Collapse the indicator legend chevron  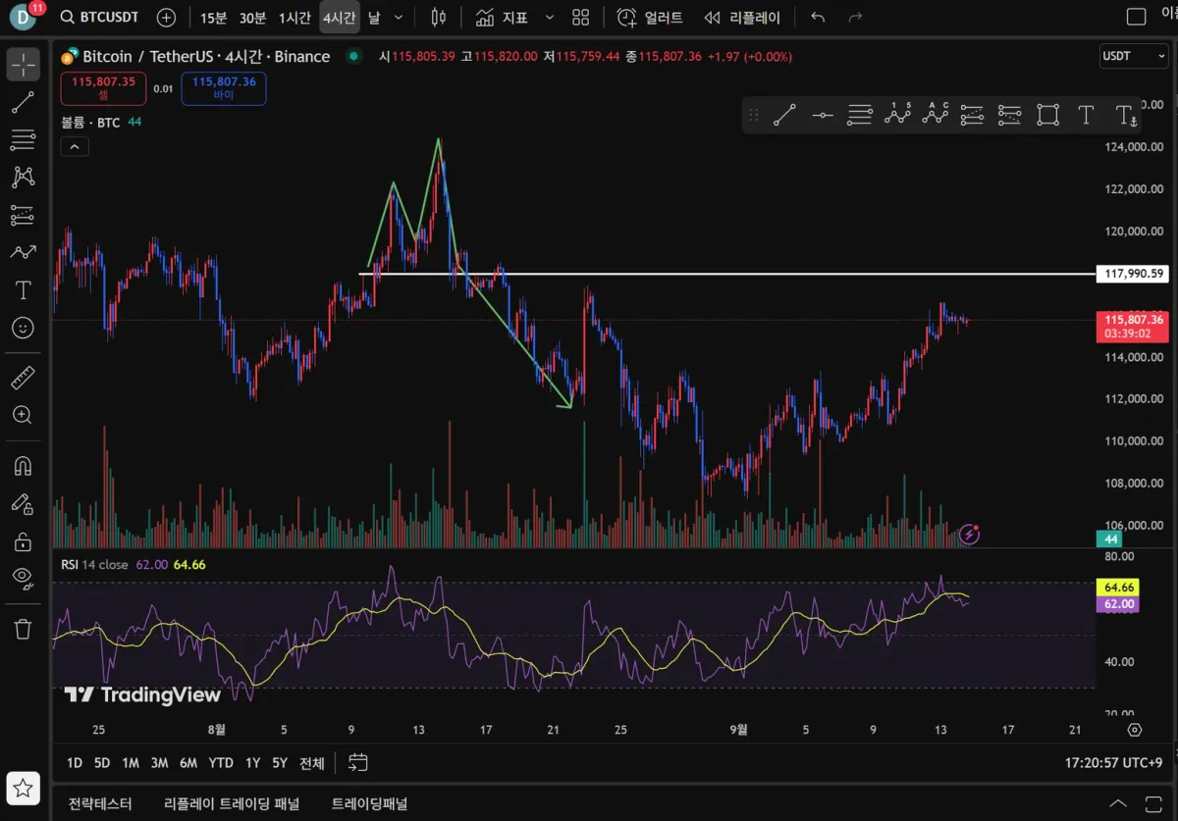tap(76, 147)
